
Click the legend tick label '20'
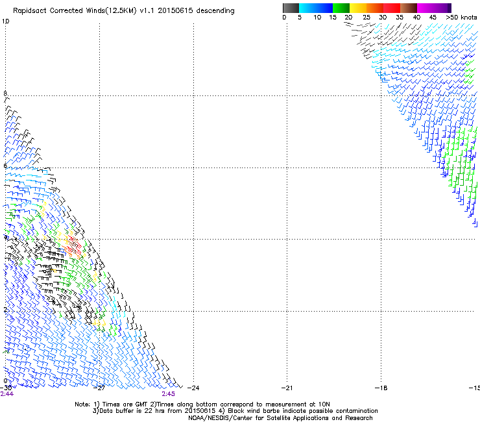(x=348, y=18)
